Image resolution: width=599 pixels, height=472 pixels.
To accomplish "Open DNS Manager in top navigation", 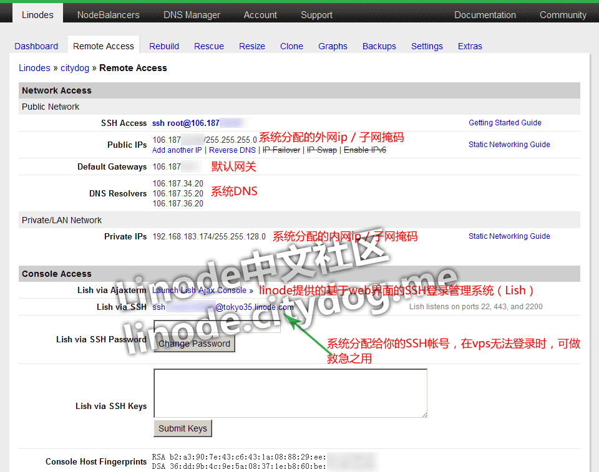I will pos(192,15).
